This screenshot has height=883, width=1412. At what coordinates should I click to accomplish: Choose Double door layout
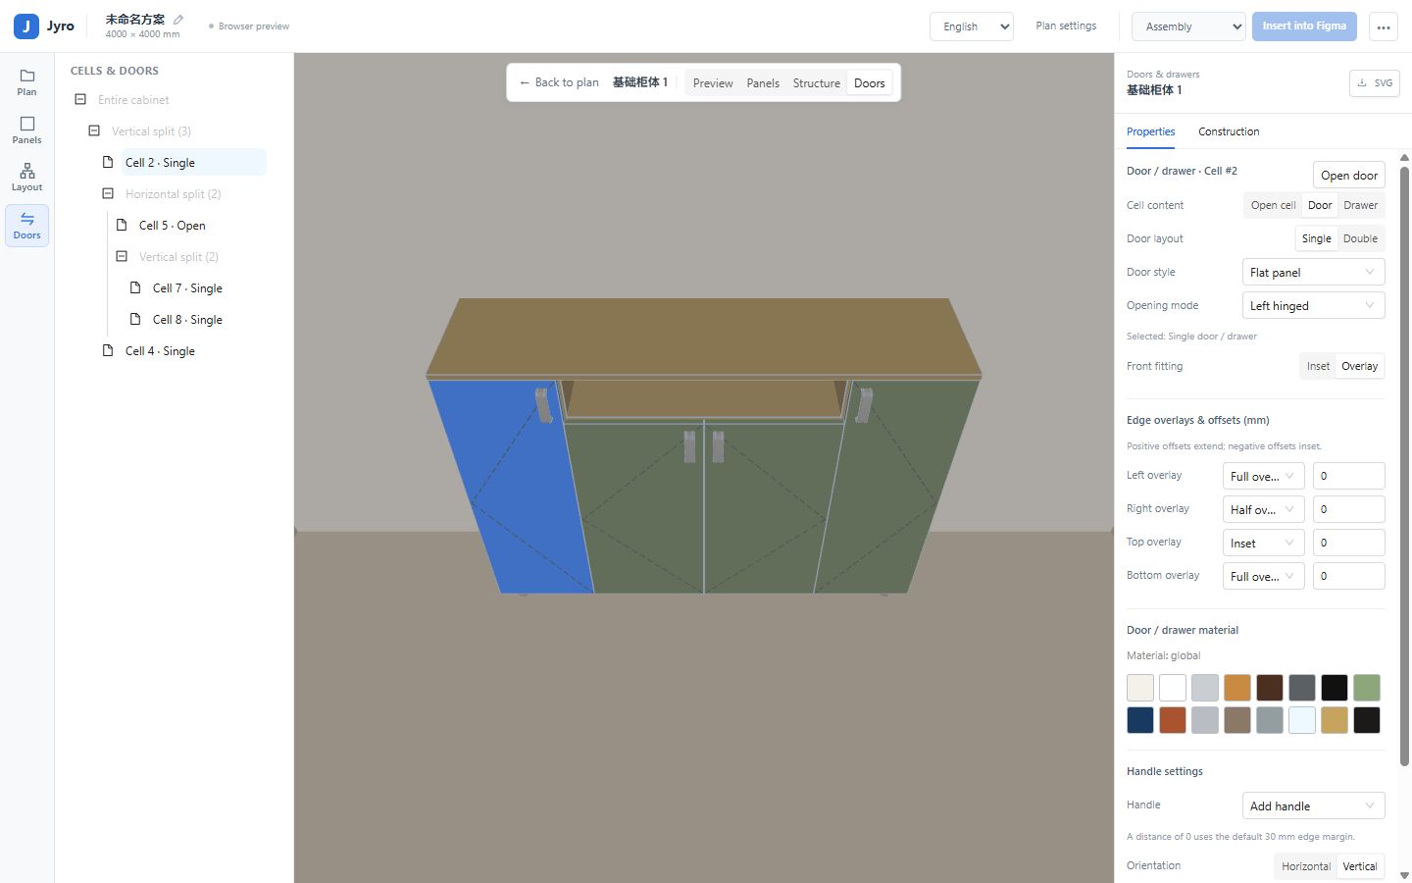(1360, 238)
